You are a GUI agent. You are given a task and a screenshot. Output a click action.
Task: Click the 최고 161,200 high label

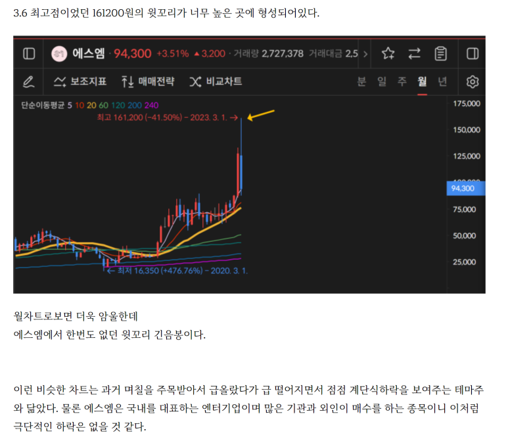168,118
